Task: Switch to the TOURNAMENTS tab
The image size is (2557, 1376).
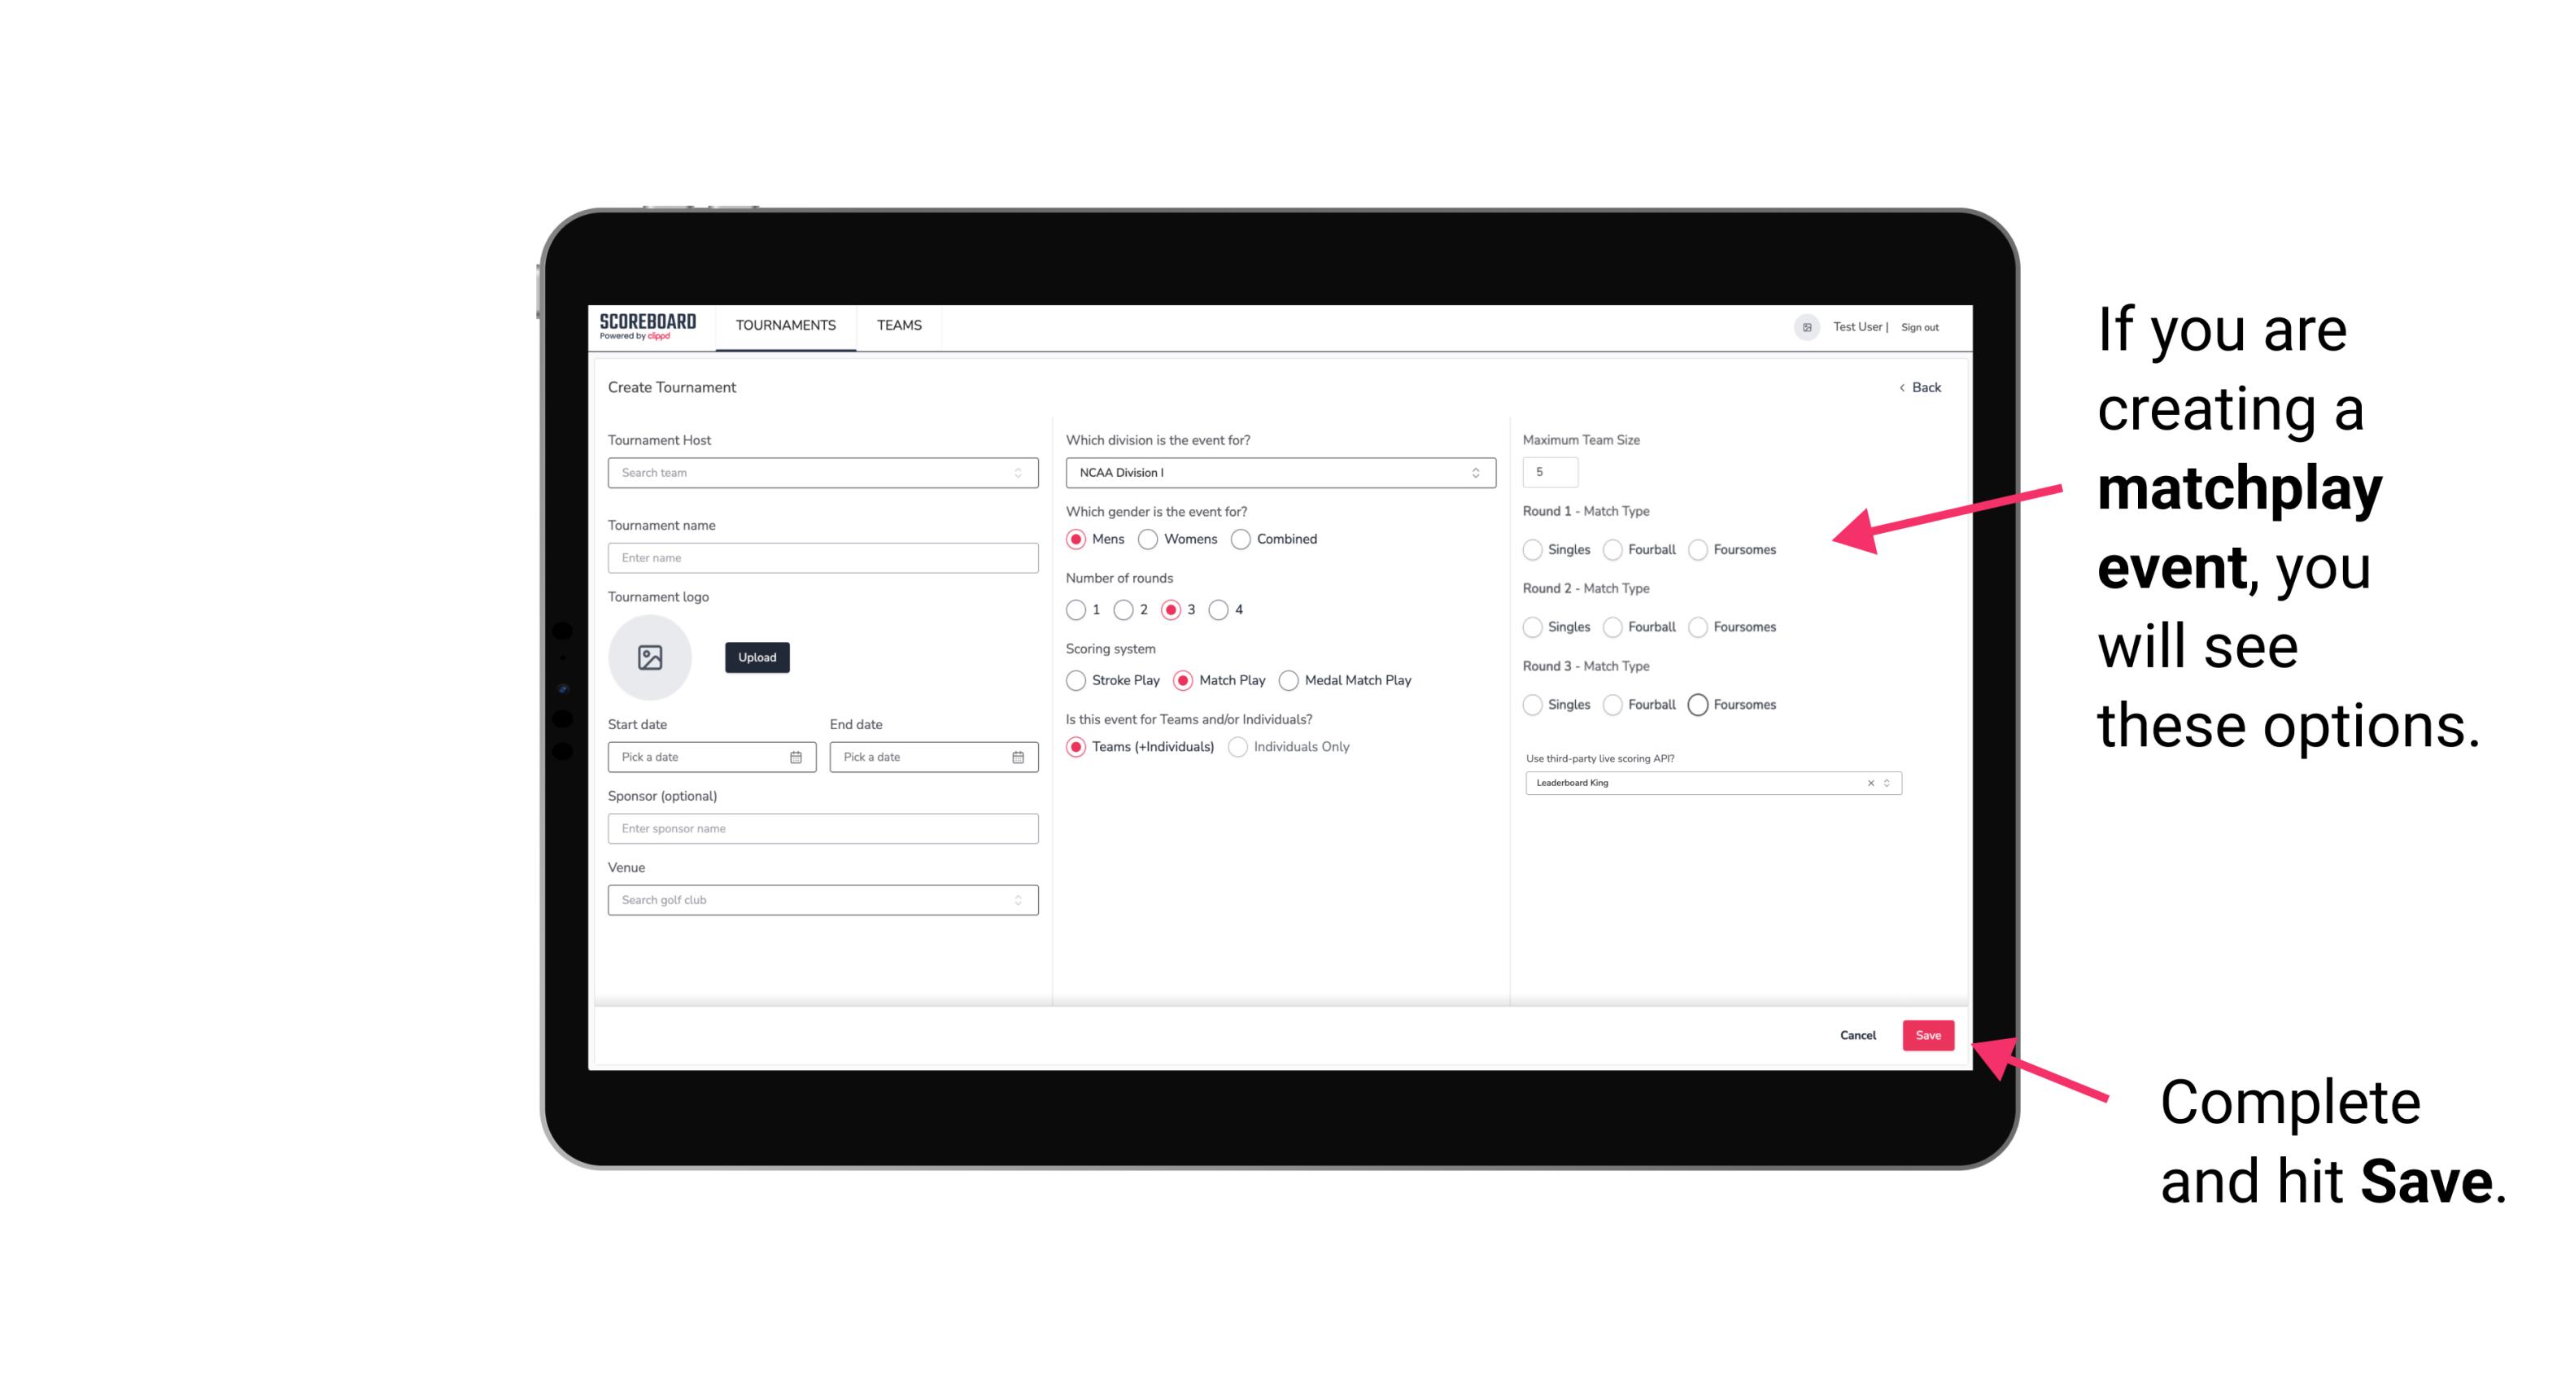Action: point(784,325)
